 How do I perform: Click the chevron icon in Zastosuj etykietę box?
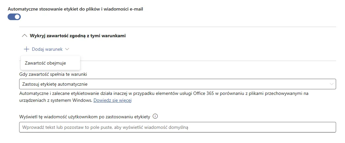[x=332, y=84]
